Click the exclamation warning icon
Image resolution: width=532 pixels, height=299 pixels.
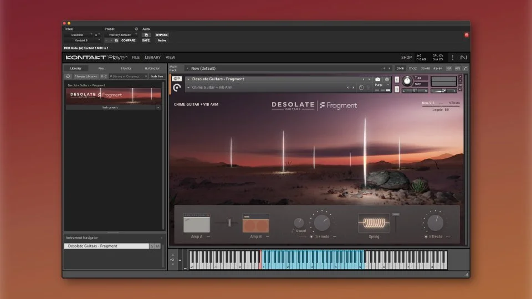452,57
